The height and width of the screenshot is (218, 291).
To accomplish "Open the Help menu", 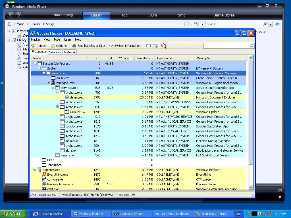I will pos(78,39).
